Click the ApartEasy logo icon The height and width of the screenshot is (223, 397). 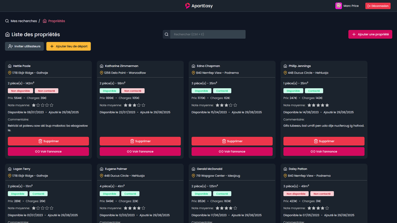188,6
